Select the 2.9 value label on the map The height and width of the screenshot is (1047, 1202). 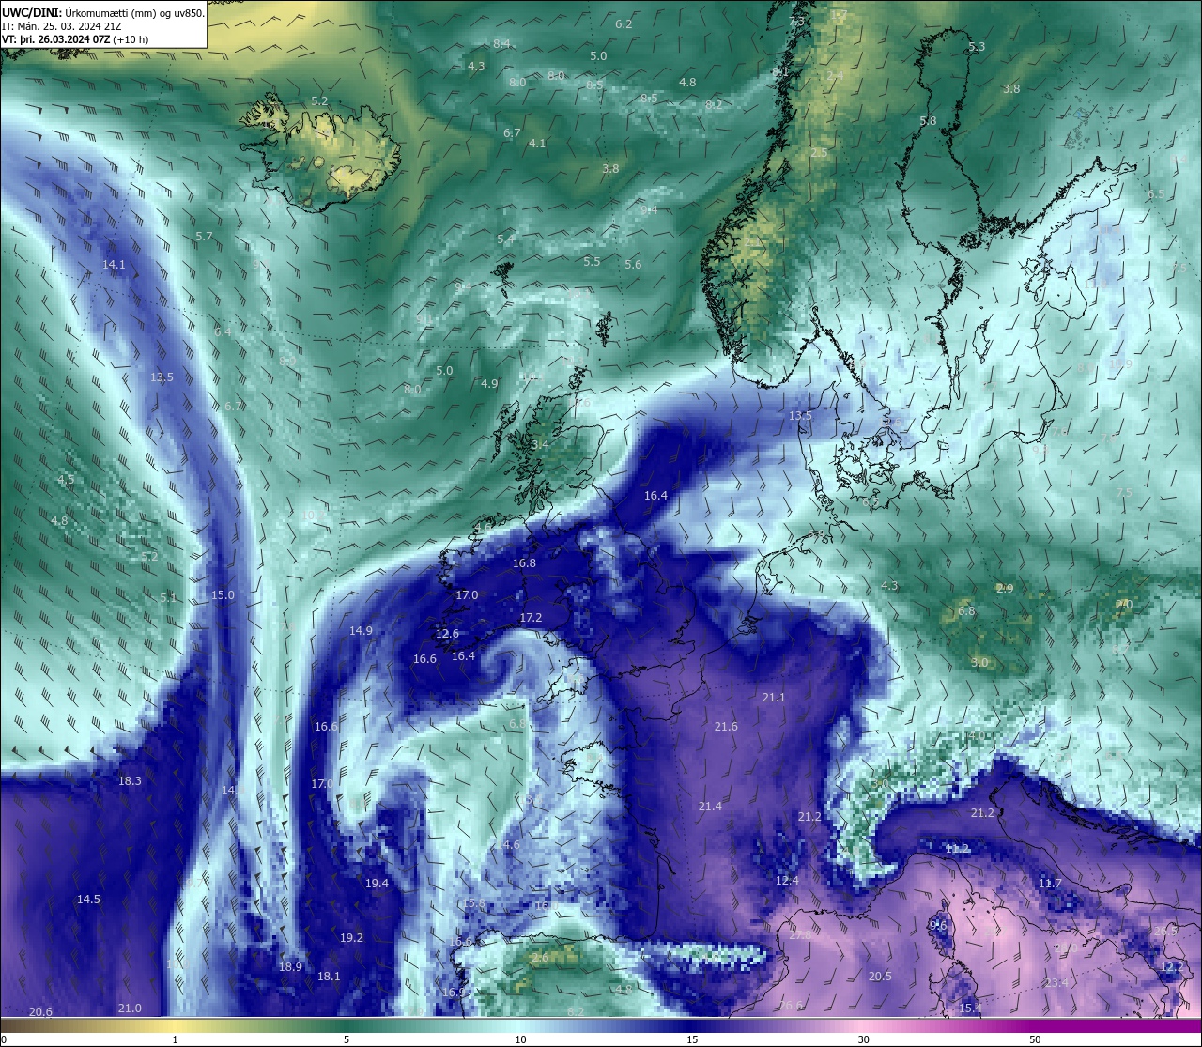1005,588
